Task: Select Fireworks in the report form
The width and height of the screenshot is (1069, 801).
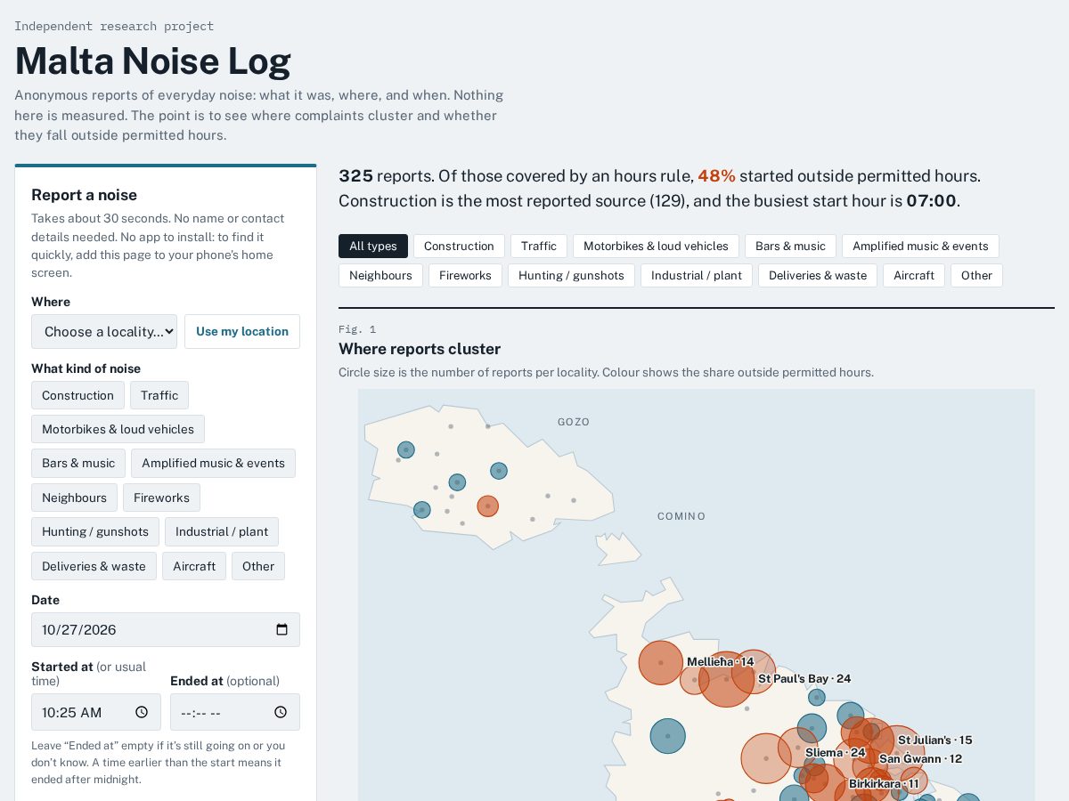Action: [161, 498]
